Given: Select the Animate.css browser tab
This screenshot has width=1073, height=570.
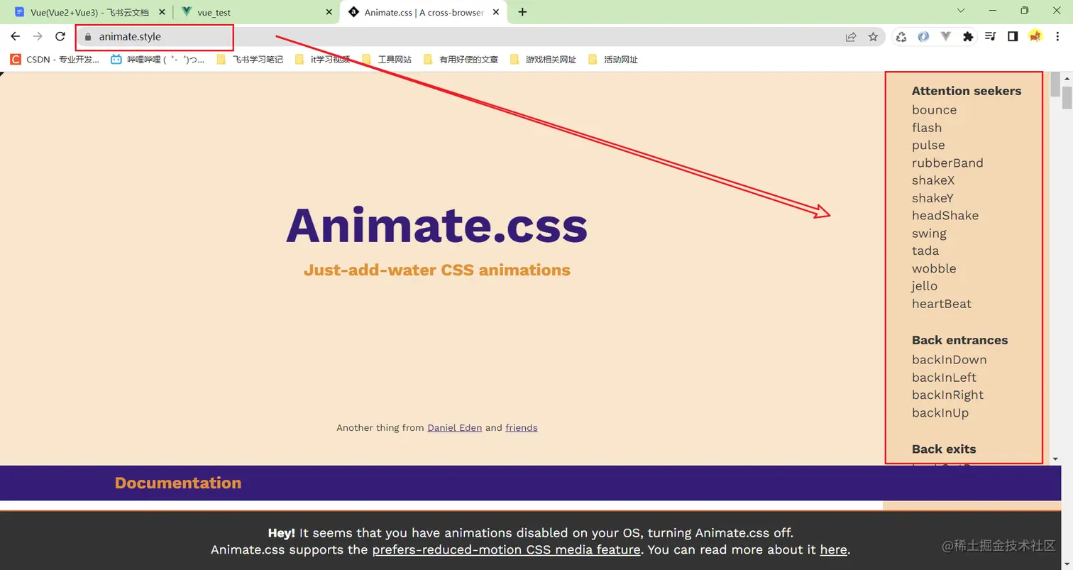Looking at the screenshot, I should tap(424, 12).
